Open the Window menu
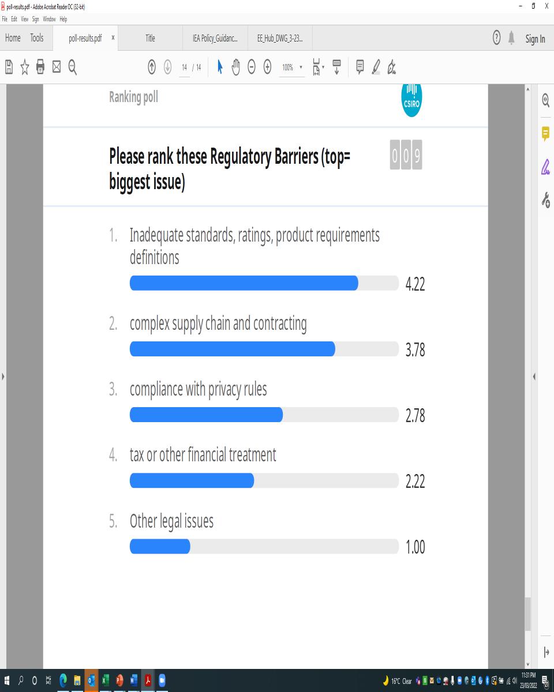554x692 pixels. click(49, 19)
